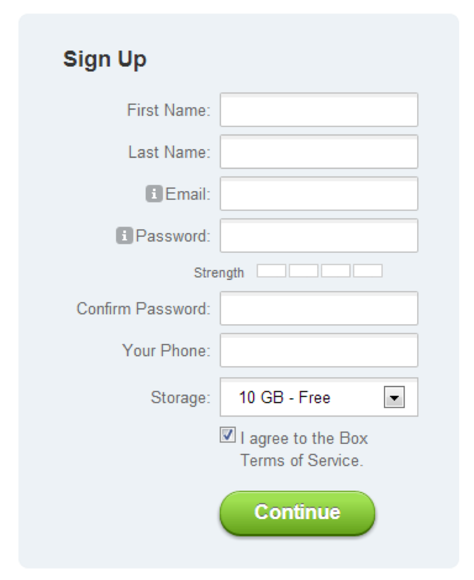
Task: Select the Your Phone input field
Action: click(319, 350)
